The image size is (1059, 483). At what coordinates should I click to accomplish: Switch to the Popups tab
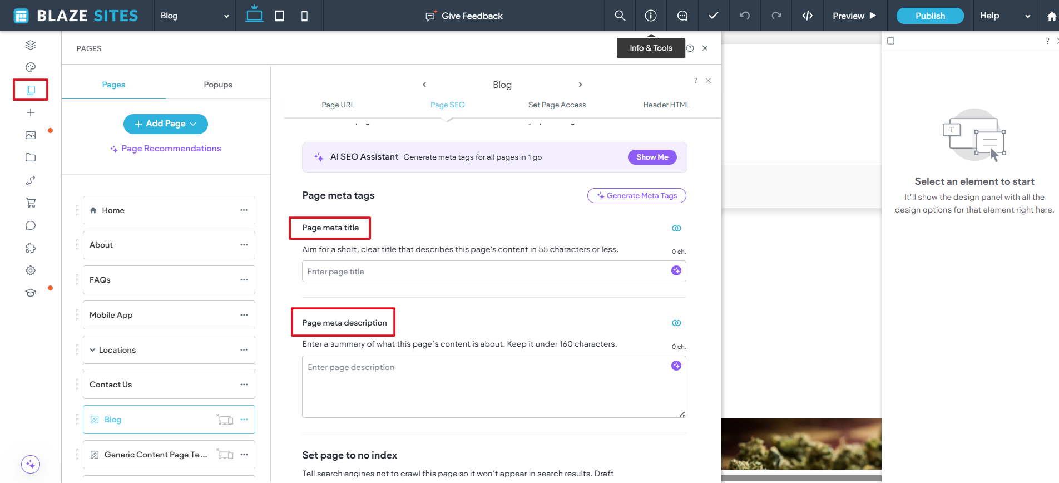(x=218, y=85)
